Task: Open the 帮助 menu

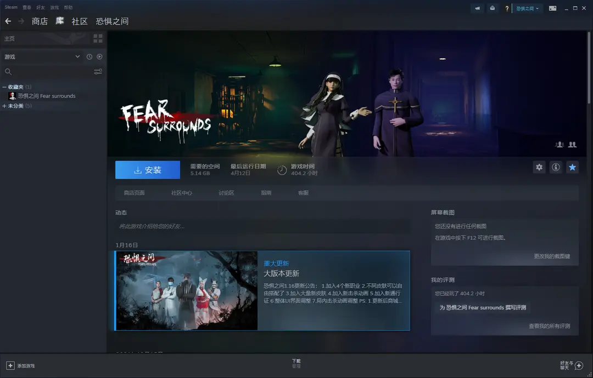Action: [x=68, y=8]
